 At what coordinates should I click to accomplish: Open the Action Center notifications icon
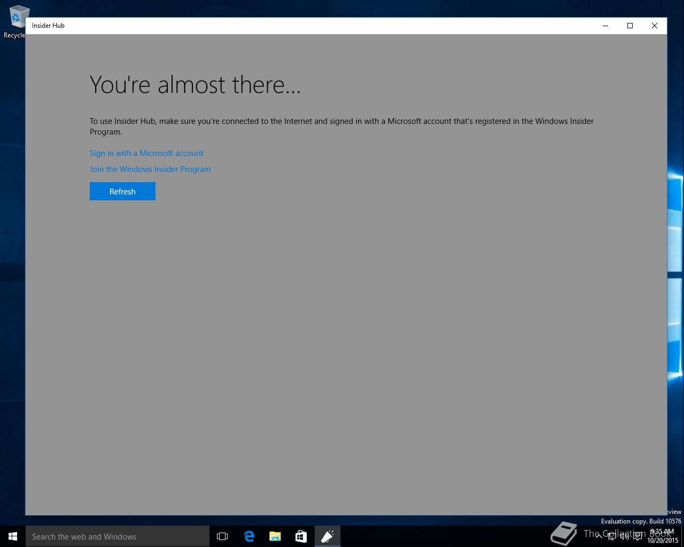(x=638, y=536)
